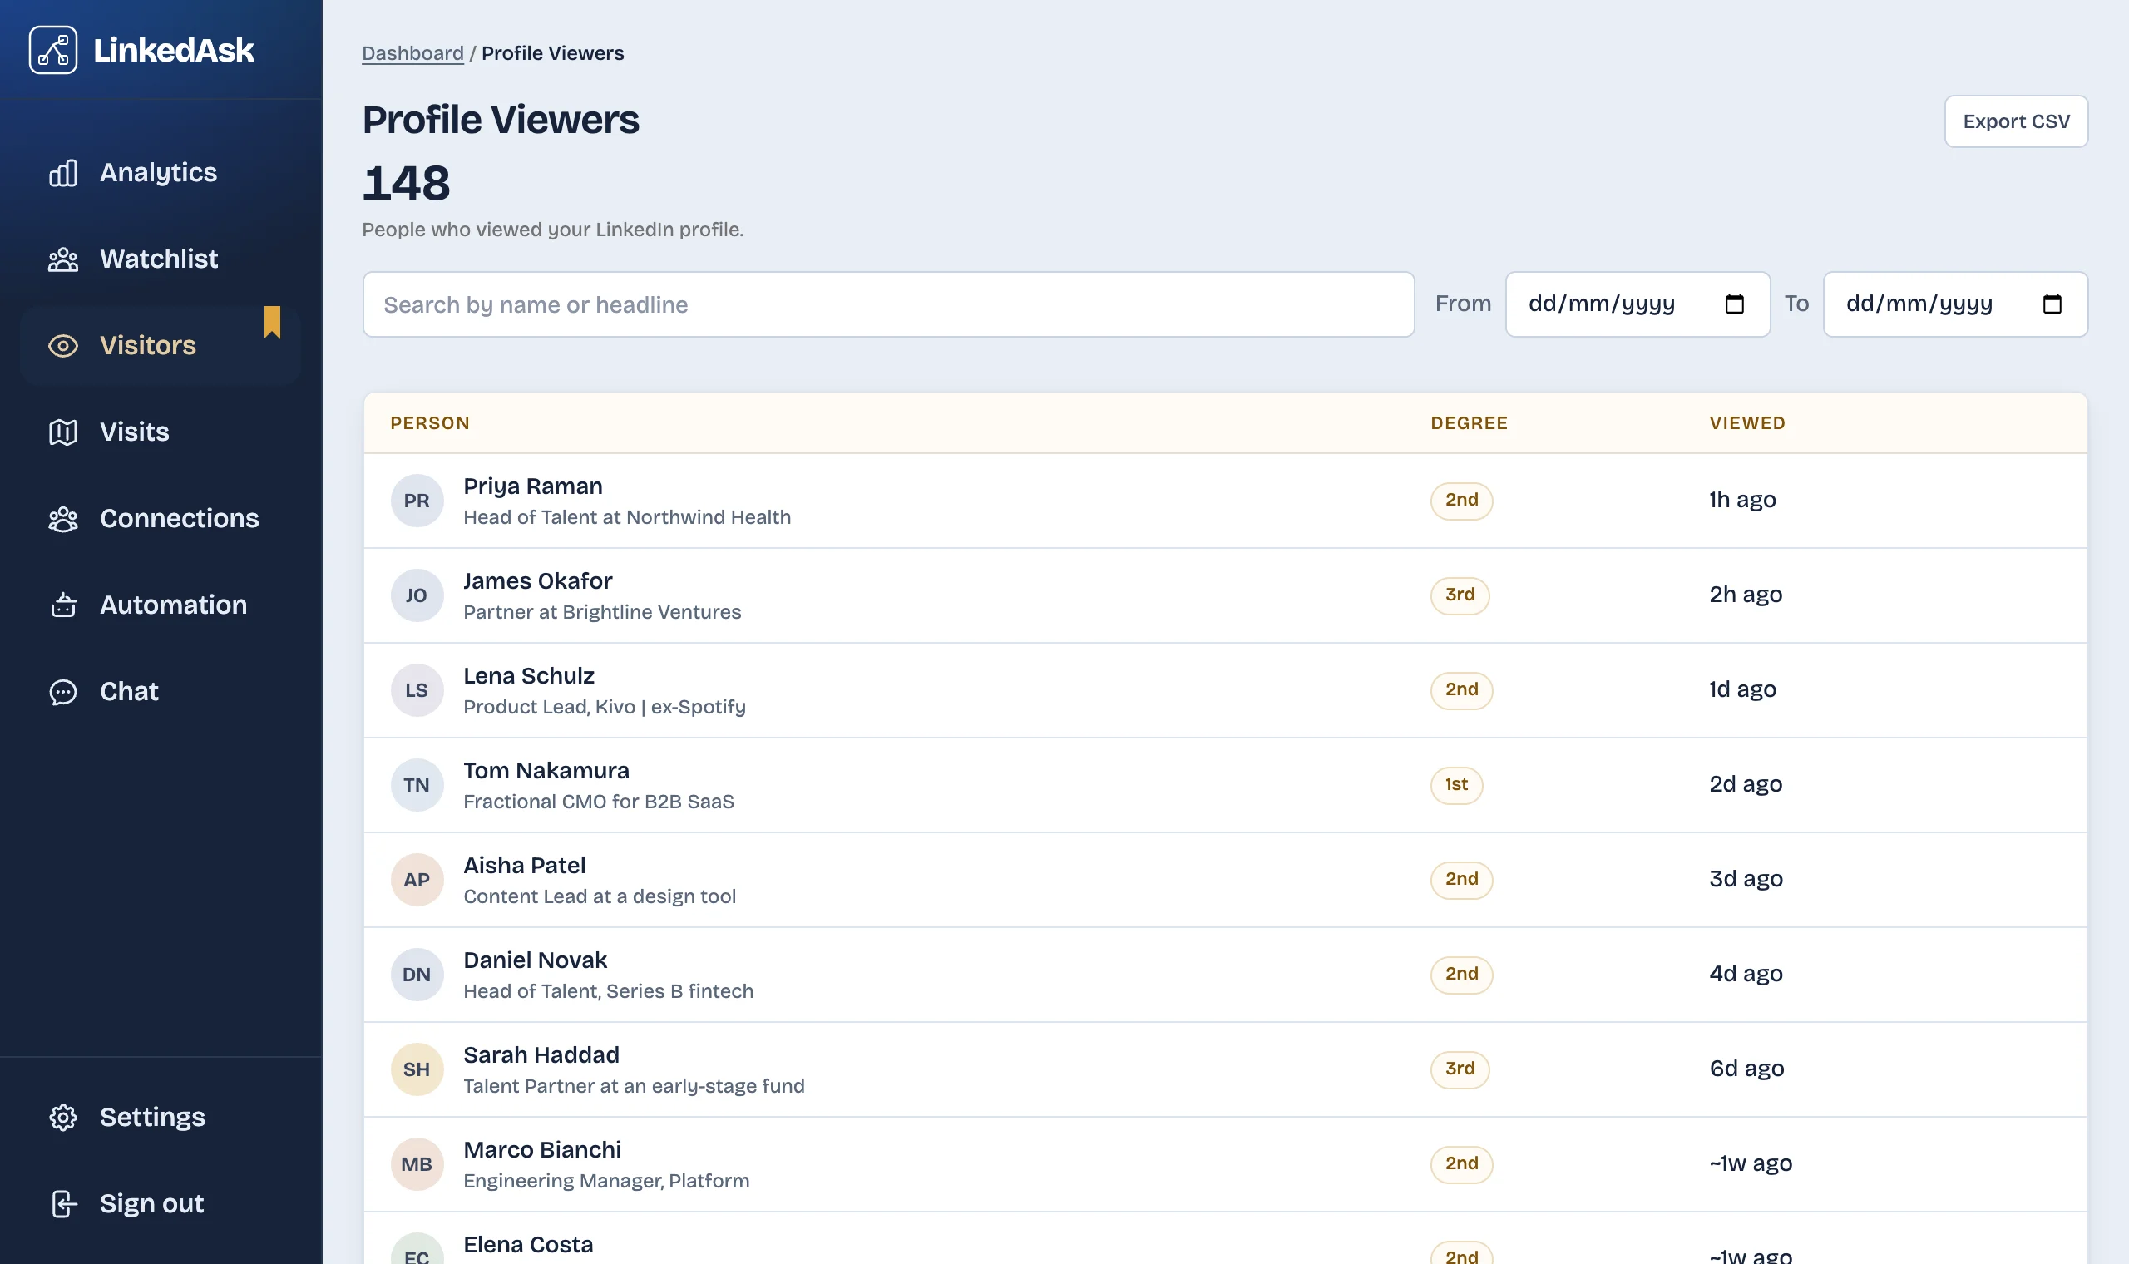Viewport: 2129px width, 1264px height.
Task: Click the Visitors eye icon
Action: click(63, 346)
